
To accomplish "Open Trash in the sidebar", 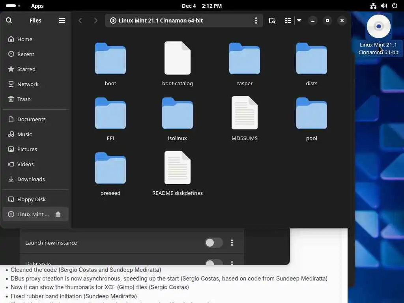I will pos(36,99).
